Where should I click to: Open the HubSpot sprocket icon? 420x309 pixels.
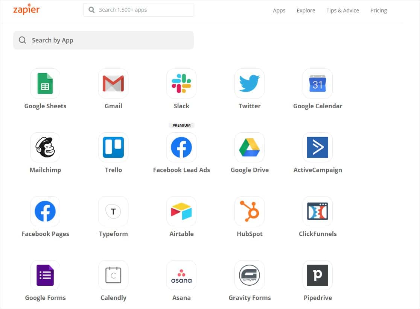pos(250,211)
